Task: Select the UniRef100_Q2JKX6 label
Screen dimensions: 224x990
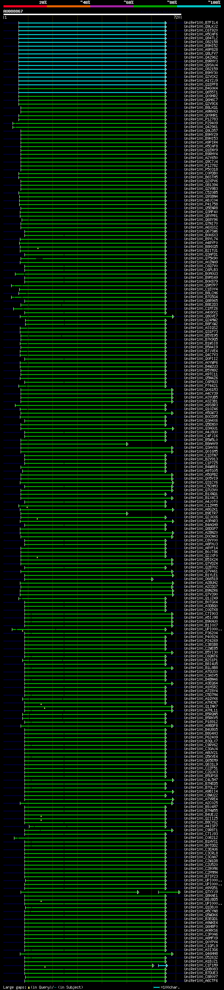Action: pos(201,517)
